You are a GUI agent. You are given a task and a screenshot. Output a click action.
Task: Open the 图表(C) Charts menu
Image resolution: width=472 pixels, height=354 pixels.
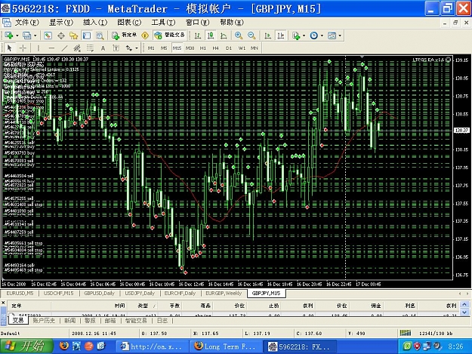coord(129,22)
